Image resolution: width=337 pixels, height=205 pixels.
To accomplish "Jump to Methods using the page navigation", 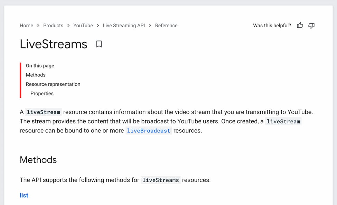I will point(36,75).
